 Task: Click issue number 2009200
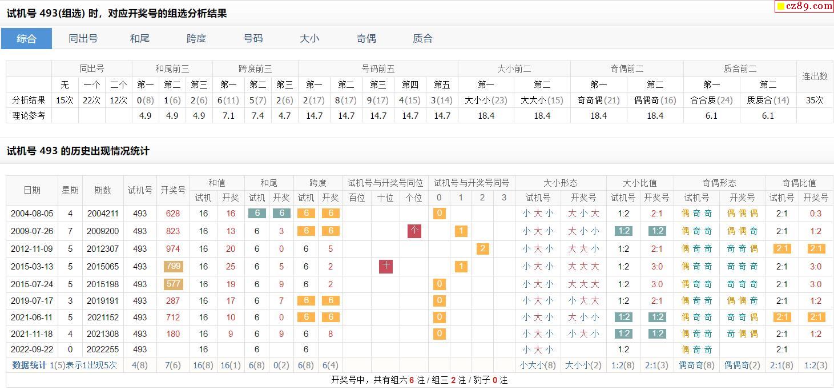point(103,231)
